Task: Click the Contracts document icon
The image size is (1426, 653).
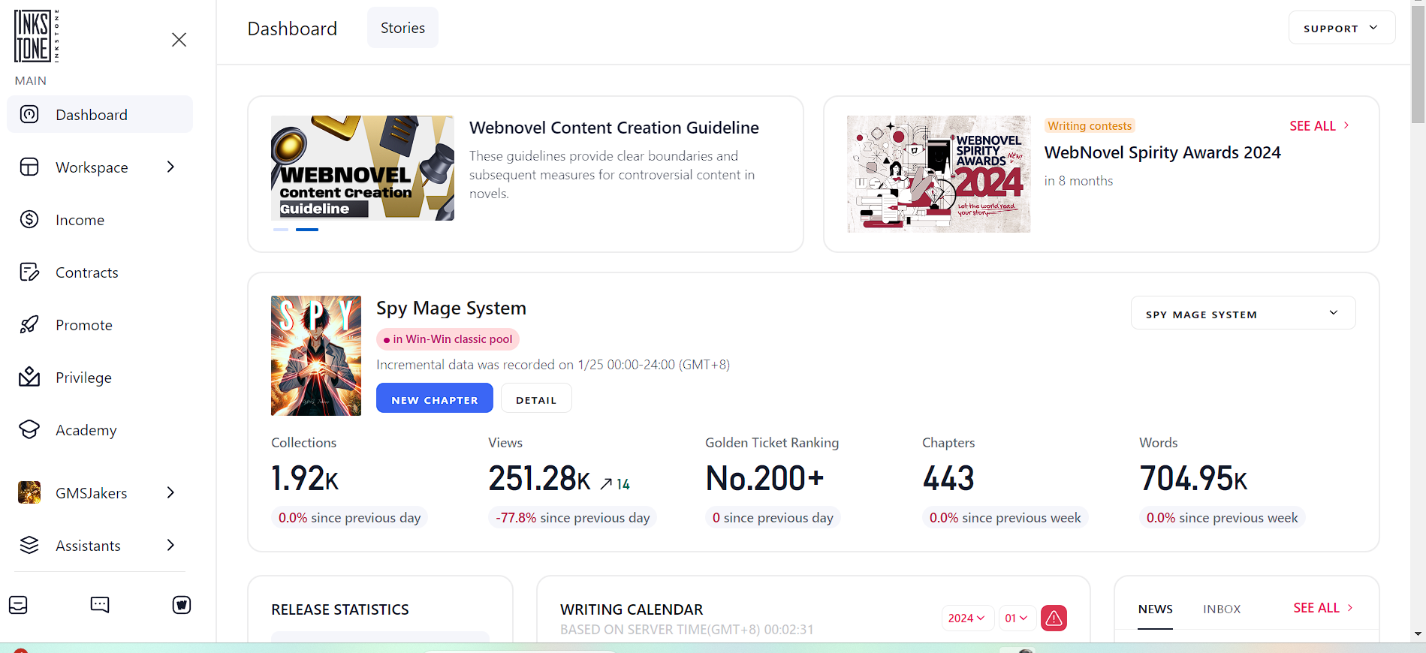Action: (x=29, y=272)
